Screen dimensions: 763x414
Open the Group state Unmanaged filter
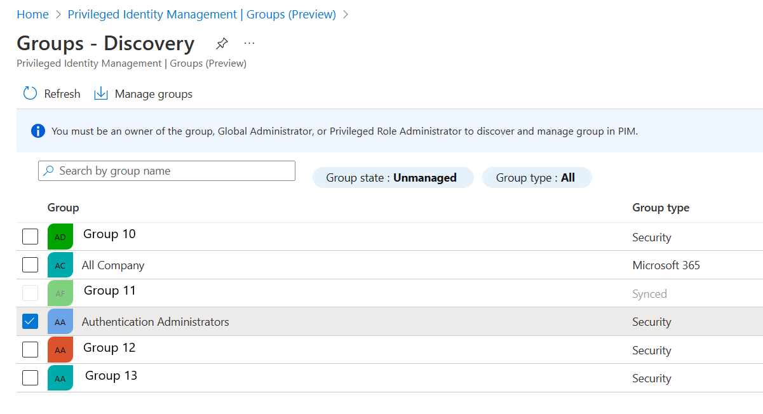tap(392, 178)
